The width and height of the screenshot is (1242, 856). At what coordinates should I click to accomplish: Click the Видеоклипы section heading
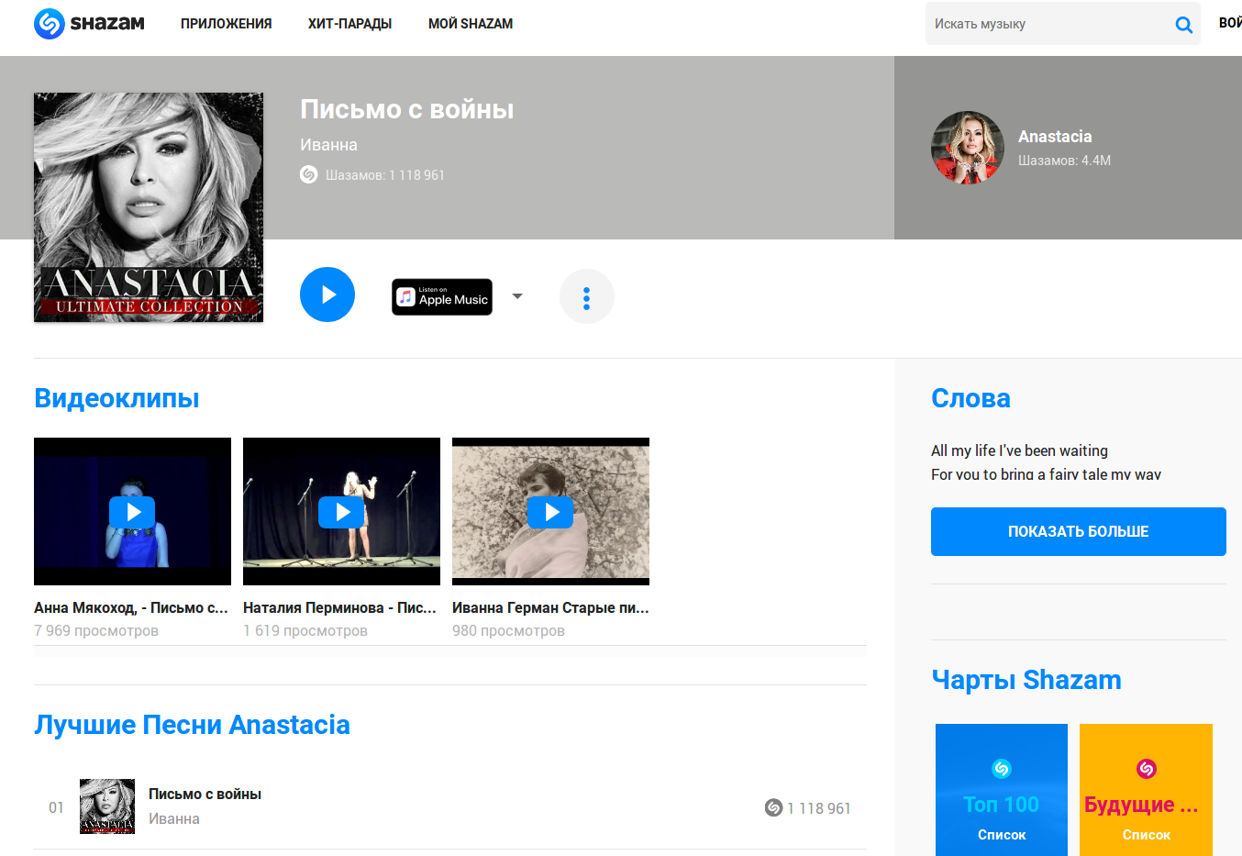coord(116,398)
